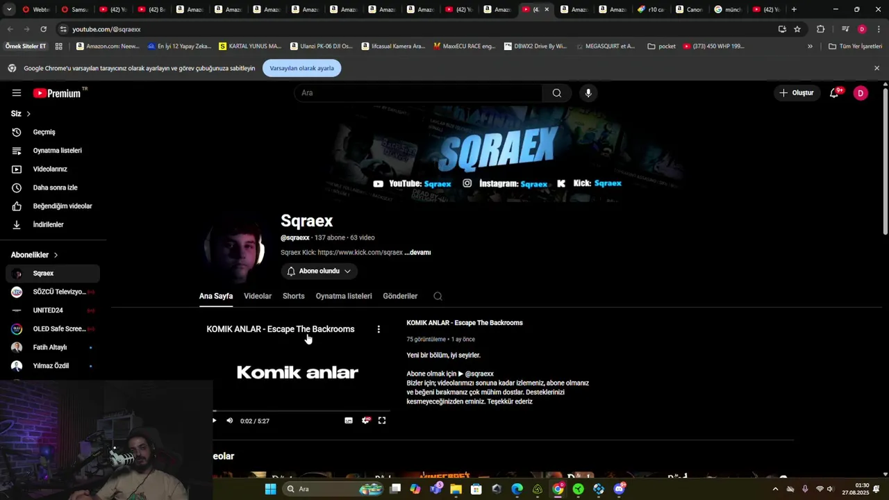Click the Chrome address bar
This screenshot has height=500, width=889.
417,29
